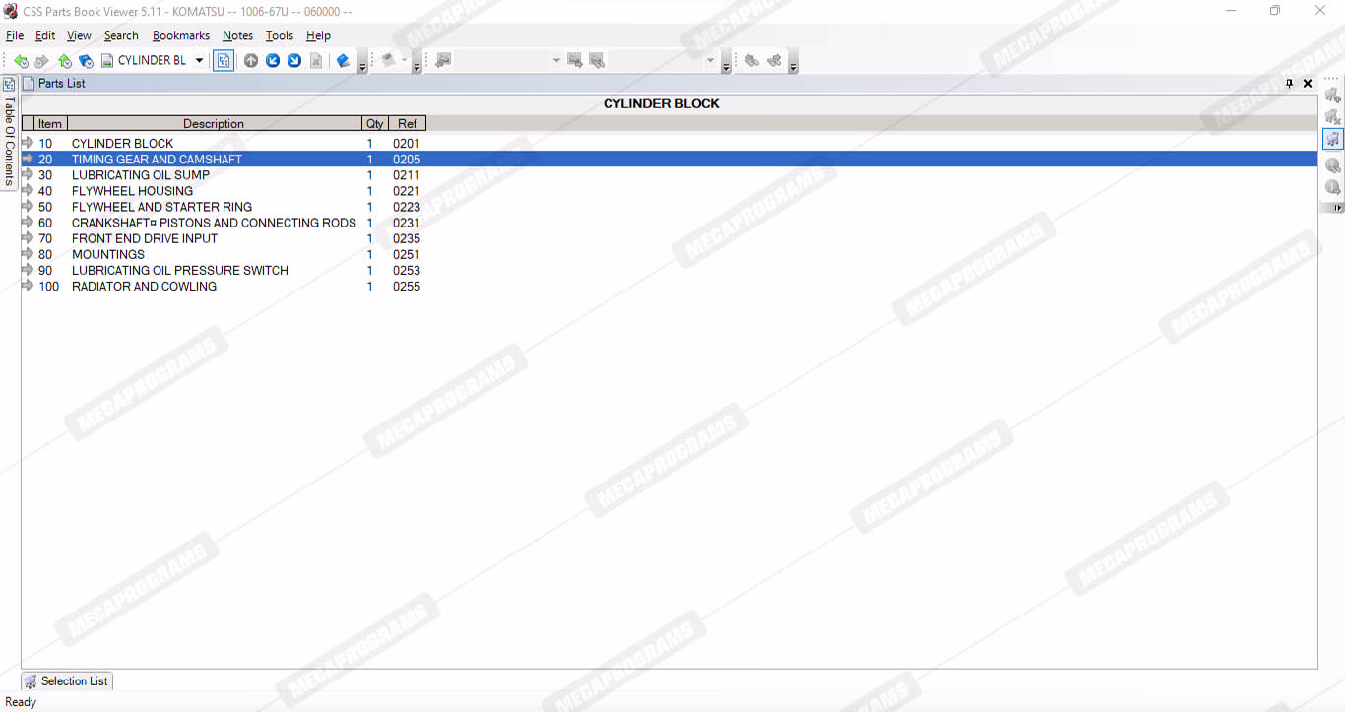The height and width of the screenshot is (712, 1345).
Task: Click the blue tag icon beside navigation arrows
Action: click(86, 61)
